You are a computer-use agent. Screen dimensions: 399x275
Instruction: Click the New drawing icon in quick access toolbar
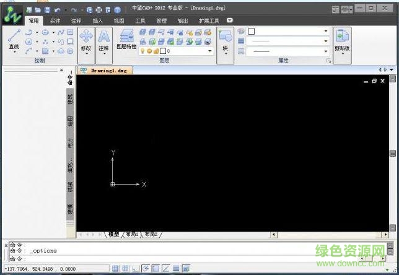28,10
